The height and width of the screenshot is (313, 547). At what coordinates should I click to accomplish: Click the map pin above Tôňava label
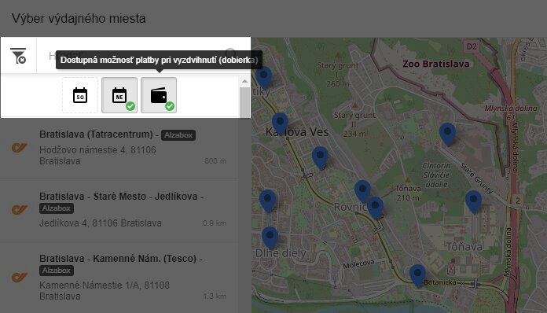tap(473, 201)
